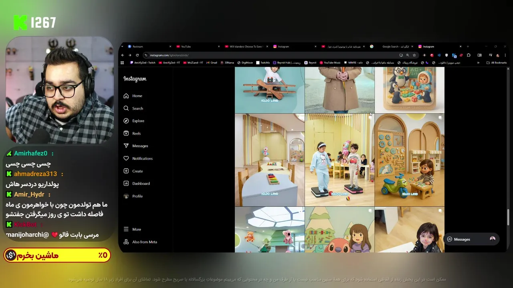Screen dimensions: 513x288
Task: Open empty classroom table post
Action: [270, 160]
